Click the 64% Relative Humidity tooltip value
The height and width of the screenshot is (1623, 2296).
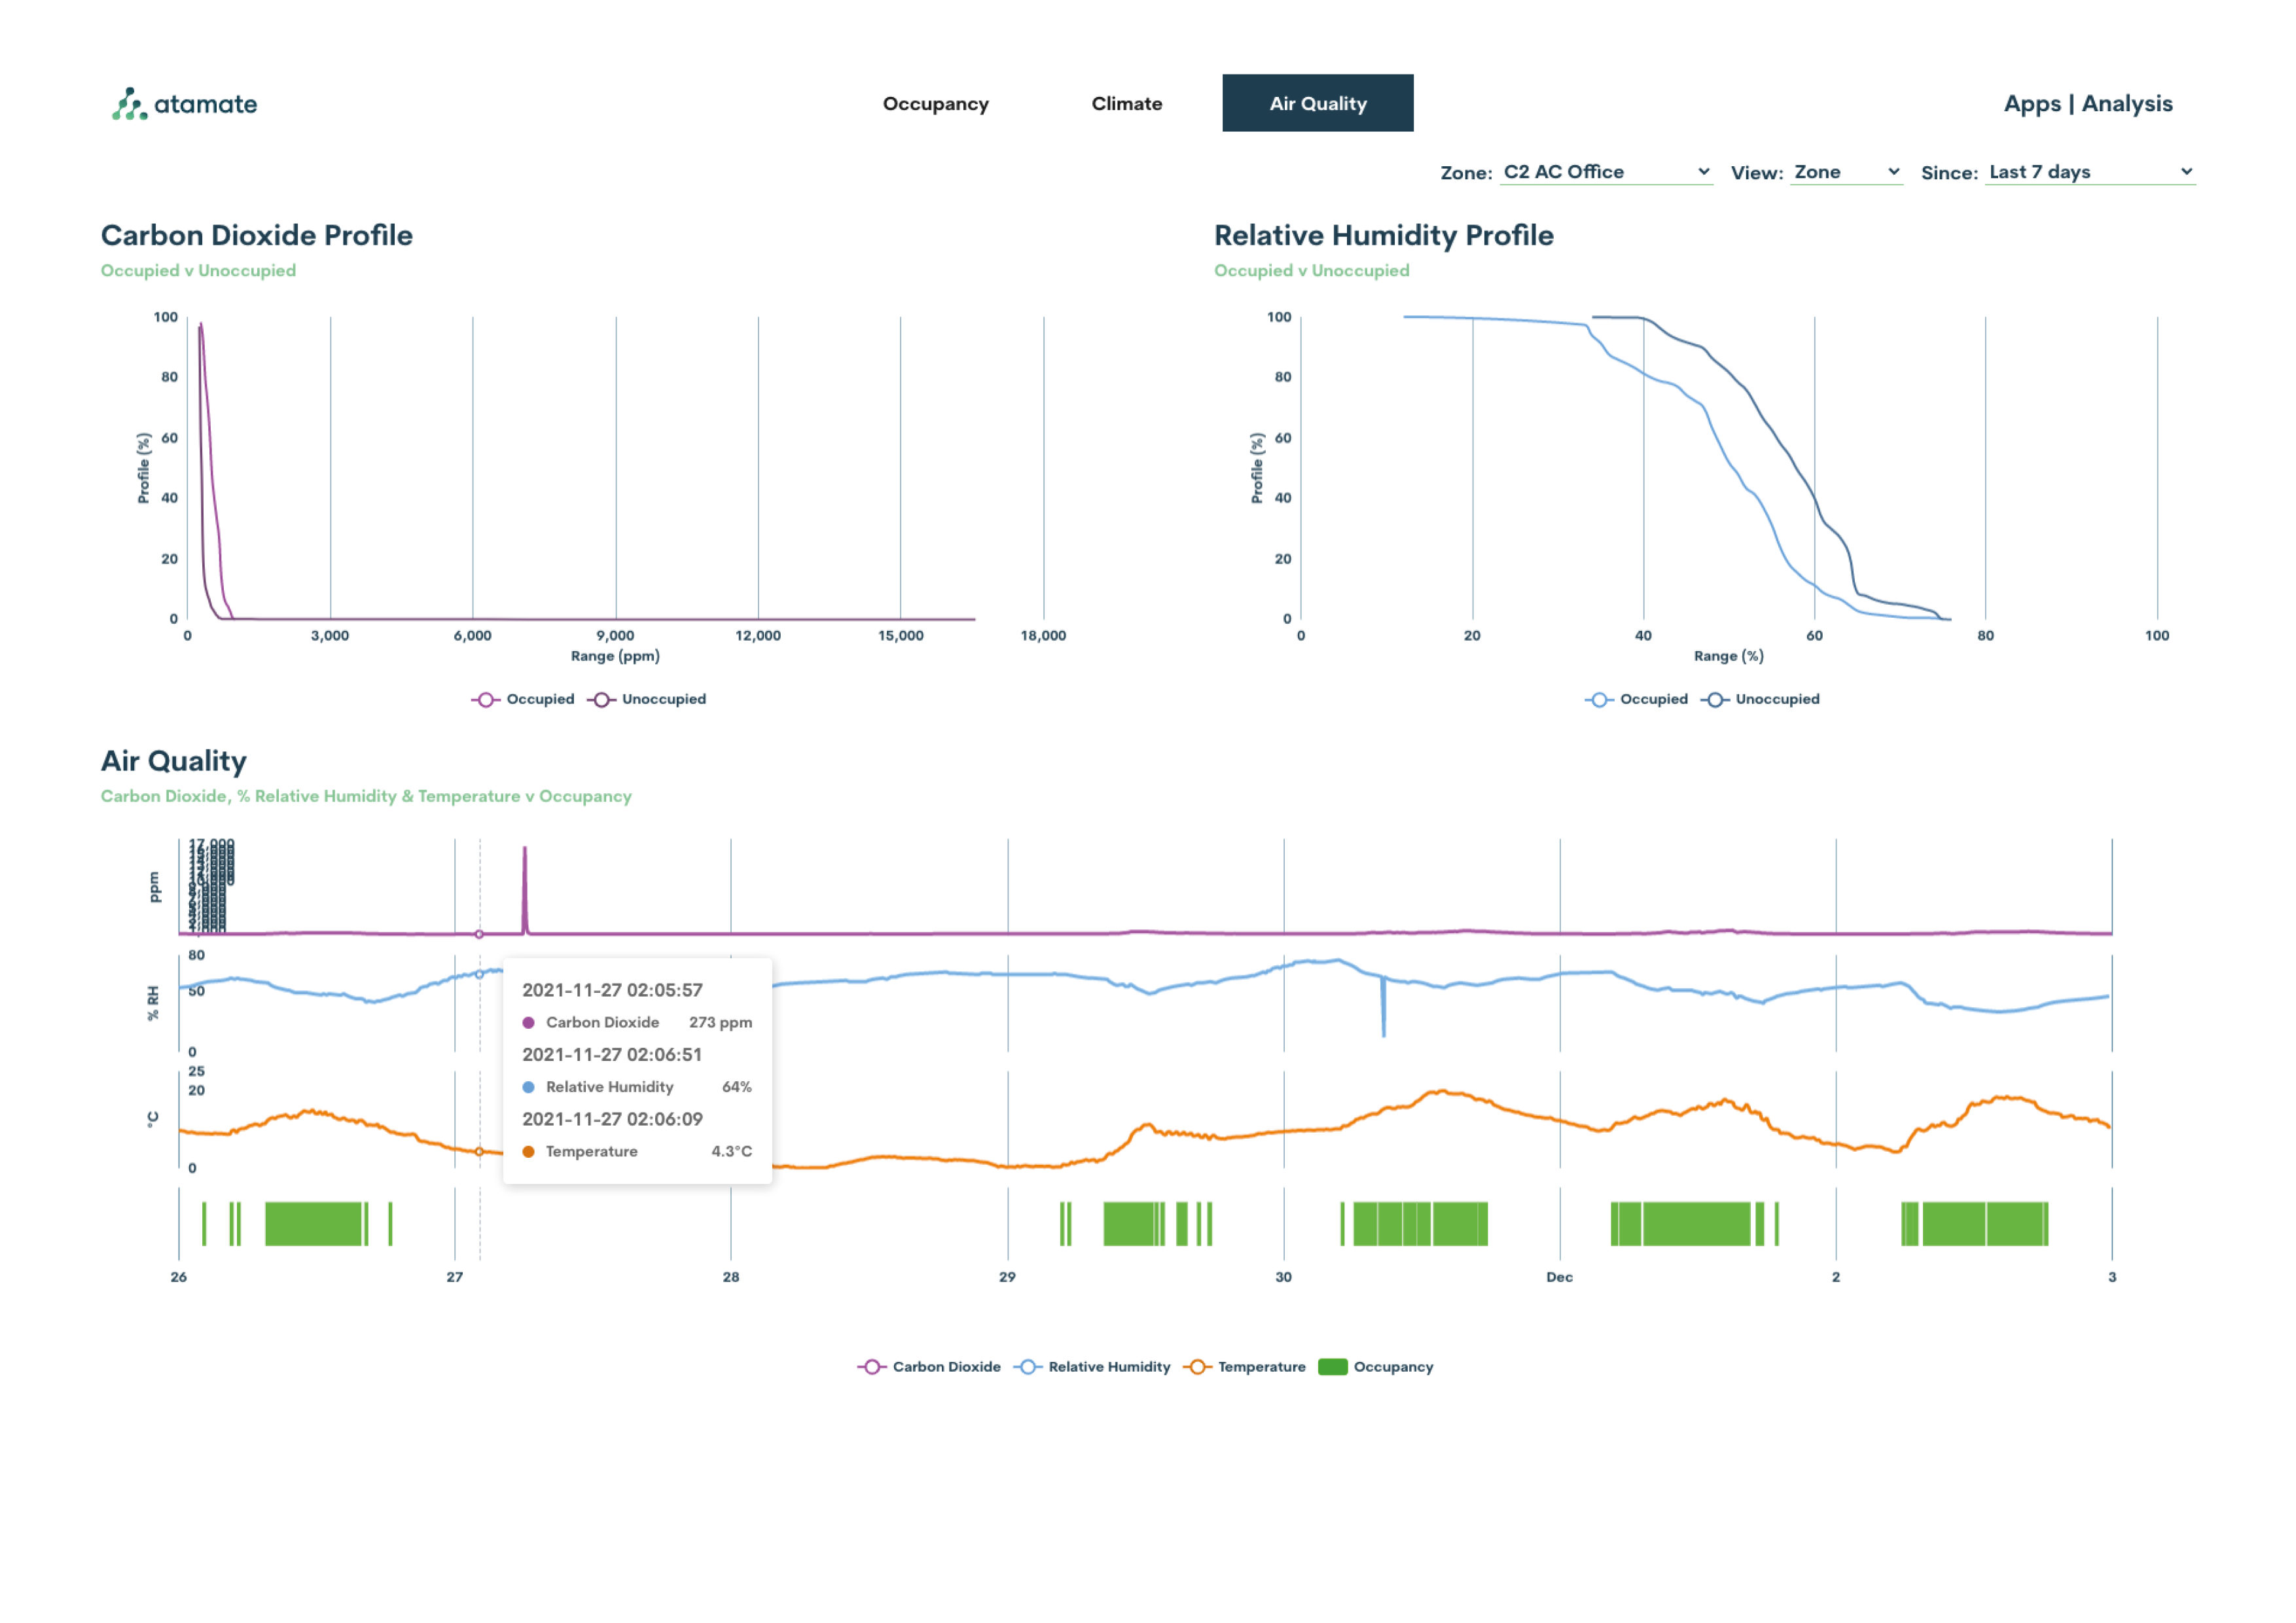click(737, 1087)
